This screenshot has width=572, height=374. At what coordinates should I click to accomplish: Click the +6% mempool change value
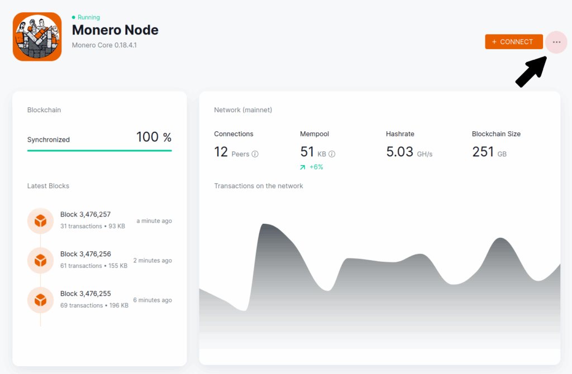click(x=316, y=167)
